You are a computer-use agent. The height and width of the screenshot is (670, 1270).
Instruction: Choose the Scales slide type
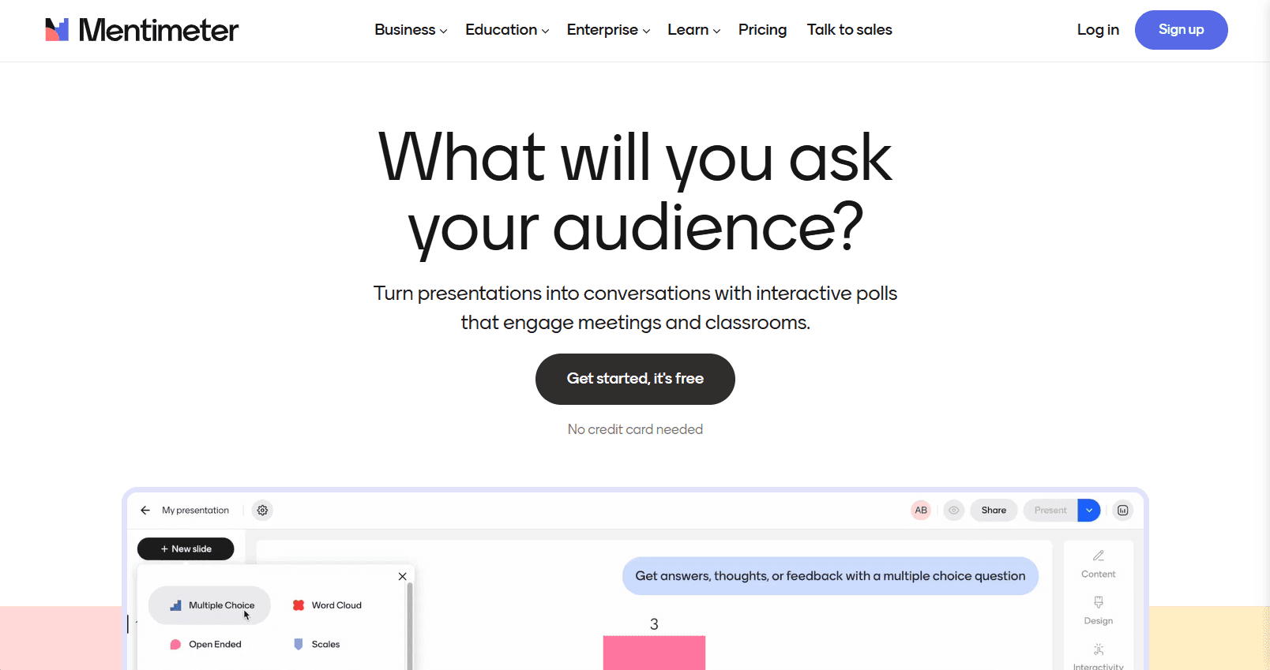pos(317,645)
